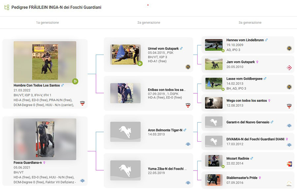This screenshot has height=191, width=297.
Task: Click placeholder image of Yuma Ziba-N
Action: pyautogui.click(x=125, y=170)
